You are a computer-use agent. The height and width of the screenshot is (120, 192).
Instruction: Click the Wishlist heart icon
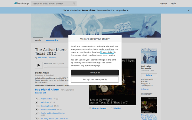(x=111, y=108)
